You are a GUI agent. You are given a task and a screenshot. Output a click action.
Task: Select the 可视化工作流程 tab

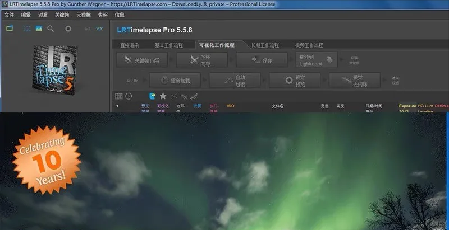pos(217,45)
